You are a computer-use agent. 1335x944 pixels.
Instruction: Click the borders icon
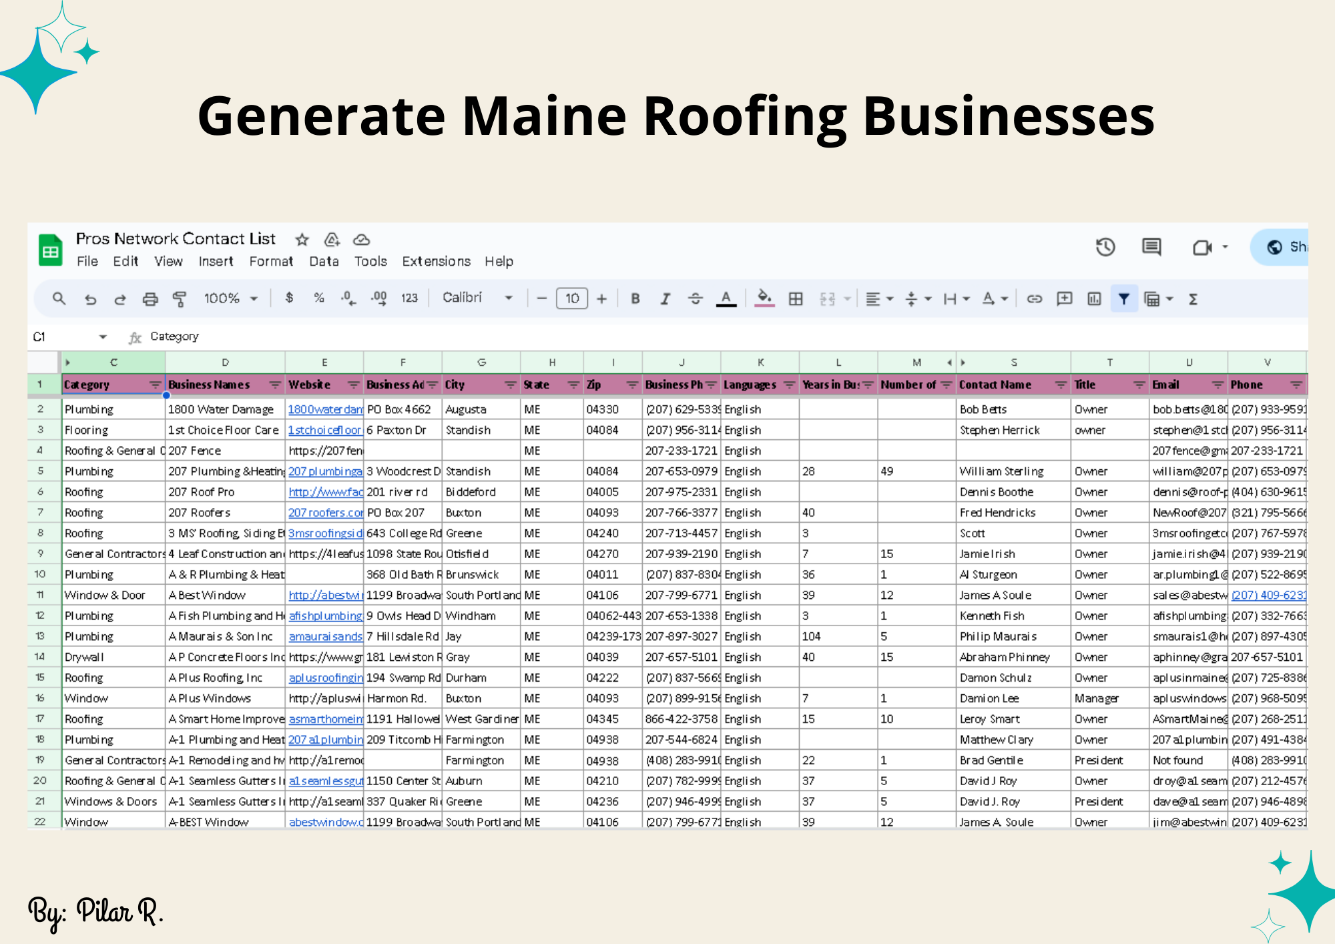click(x=796, y=299)
